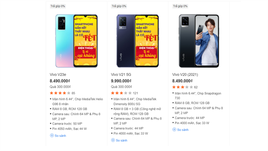Image resolution: width=268 pixels, height=151 pixels.
Task: Click the 85 review count for Vivo V23e
Action: 74,93
